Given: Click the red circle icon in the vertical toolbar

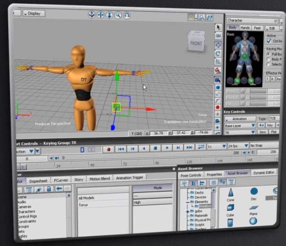Looking at the screenshot, I should [x=217, y=107].
